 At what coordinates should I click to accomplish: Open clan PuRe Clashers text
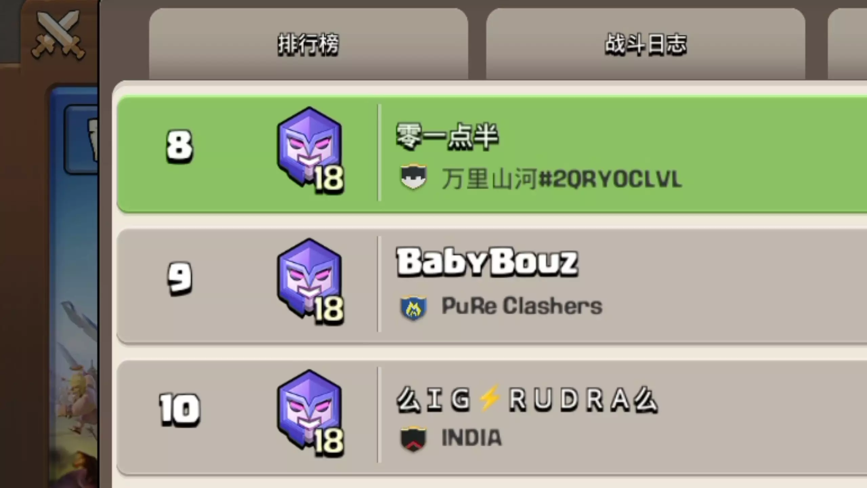click(x=522, y=306)
